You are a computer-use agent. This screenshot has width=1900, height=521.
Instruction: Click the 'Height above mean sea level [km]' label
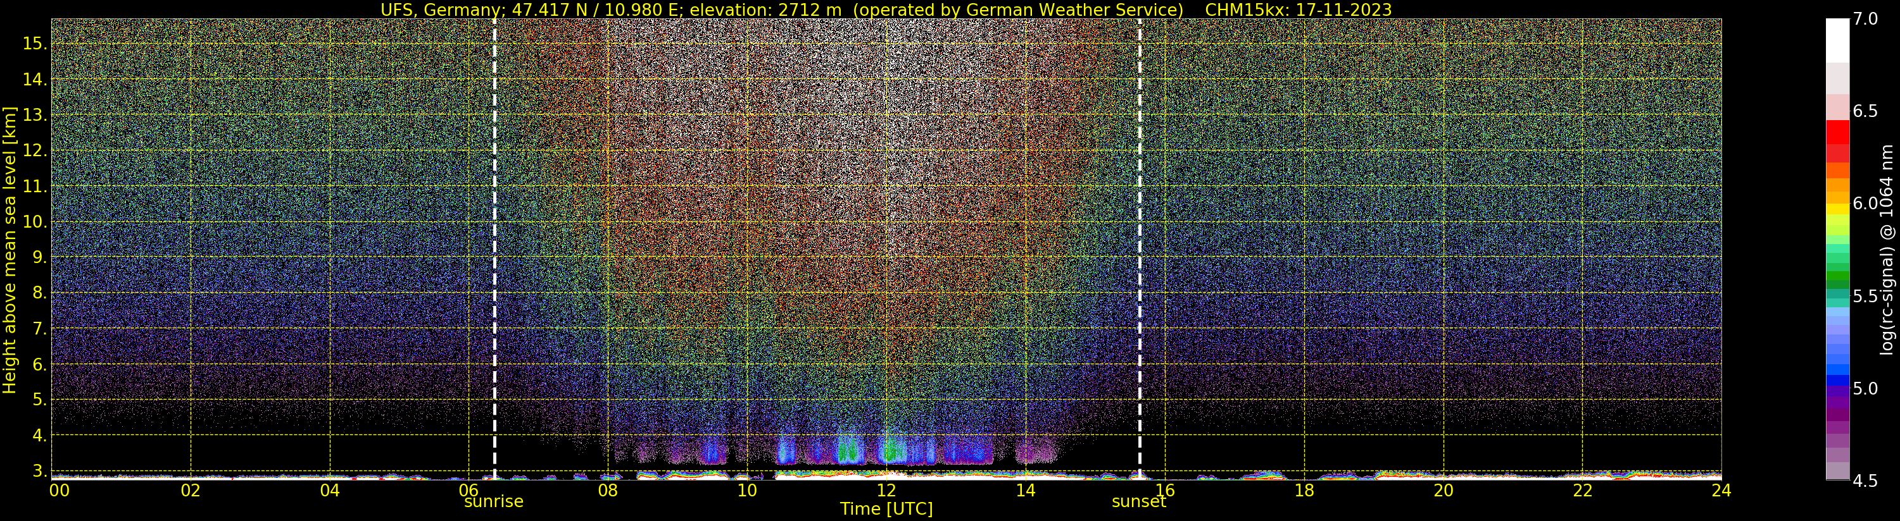9,250
